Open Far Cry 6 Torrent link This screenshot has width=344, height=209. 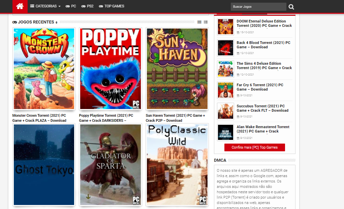[x=260, y=87]
